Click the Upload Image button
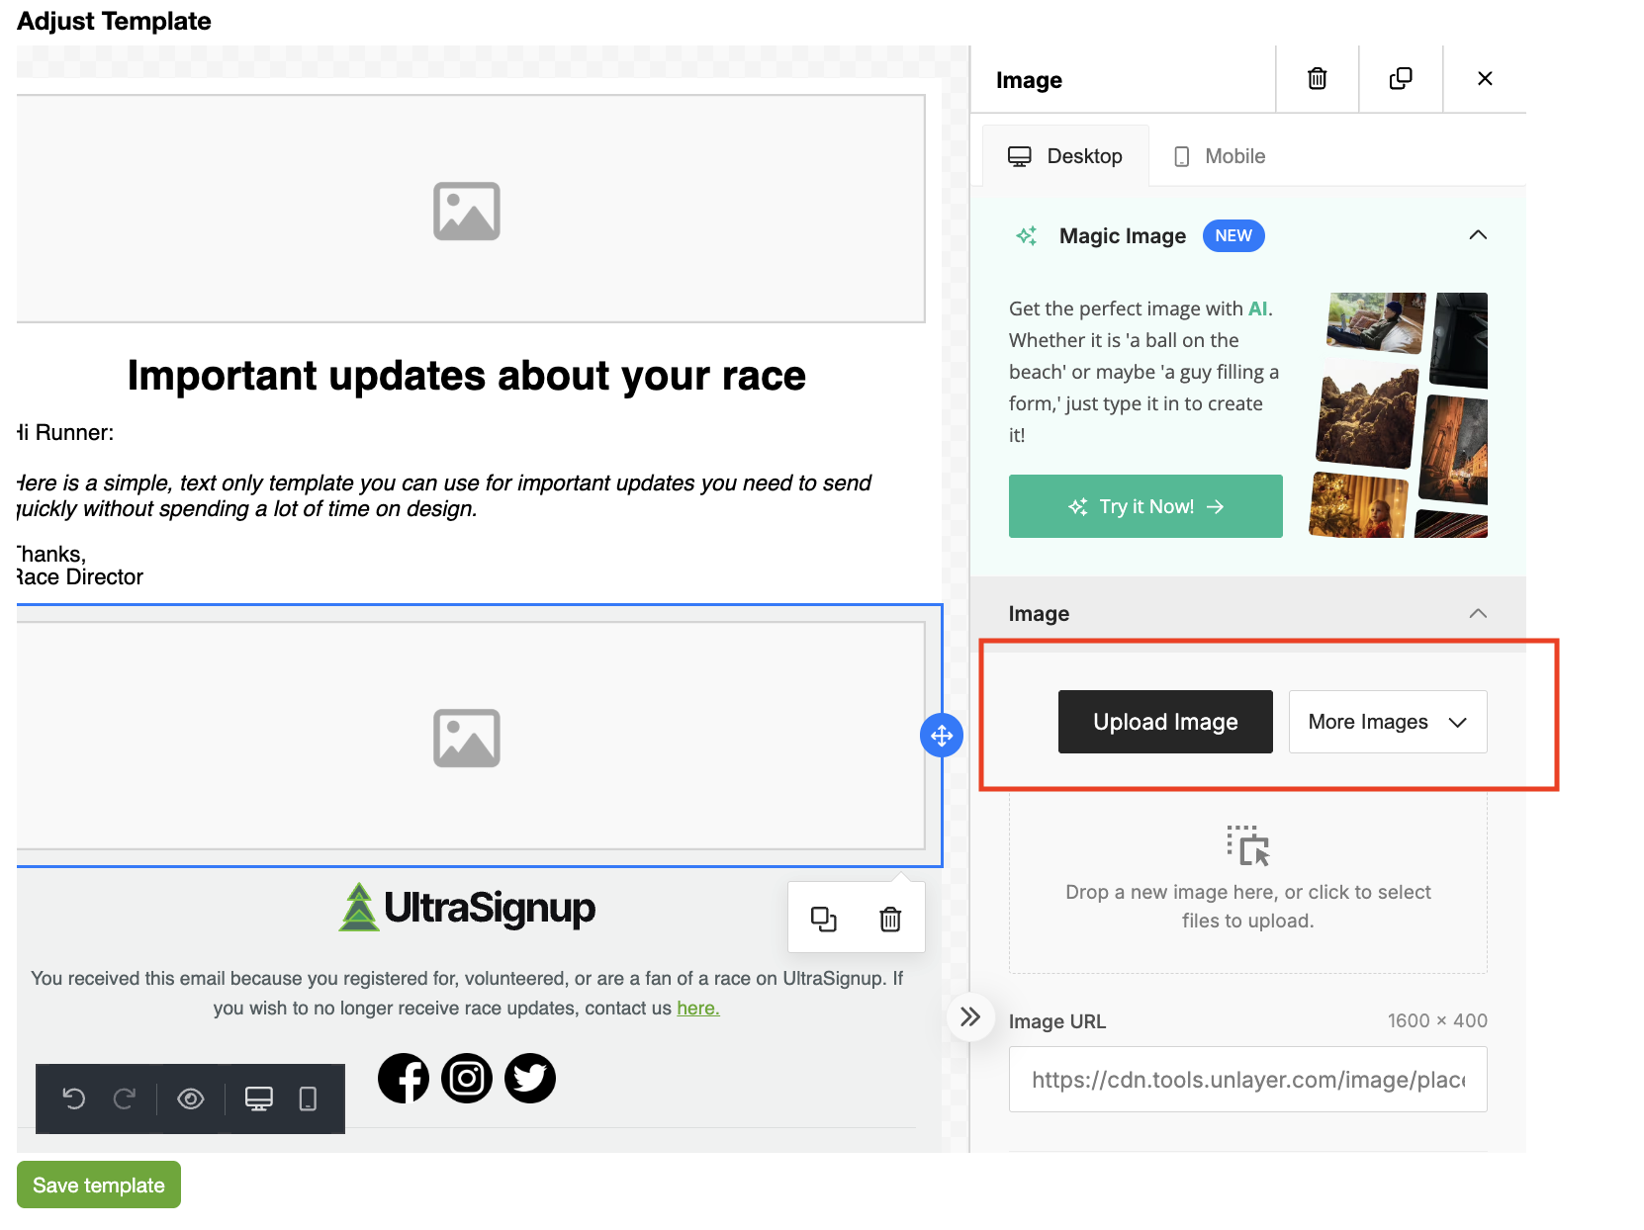1644x1230 pixels. click(x=1165, y=722)
